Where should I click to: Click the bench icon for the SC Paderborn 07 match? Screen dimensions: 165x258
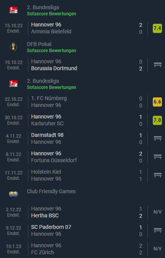point(158,230)
